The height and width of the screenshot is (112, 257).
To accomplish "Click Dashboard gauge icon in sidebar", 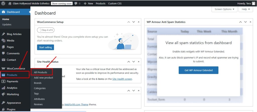I will [3, 12].
